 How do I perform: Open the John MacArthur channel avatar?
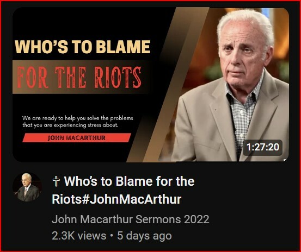[x=27, y=187]
